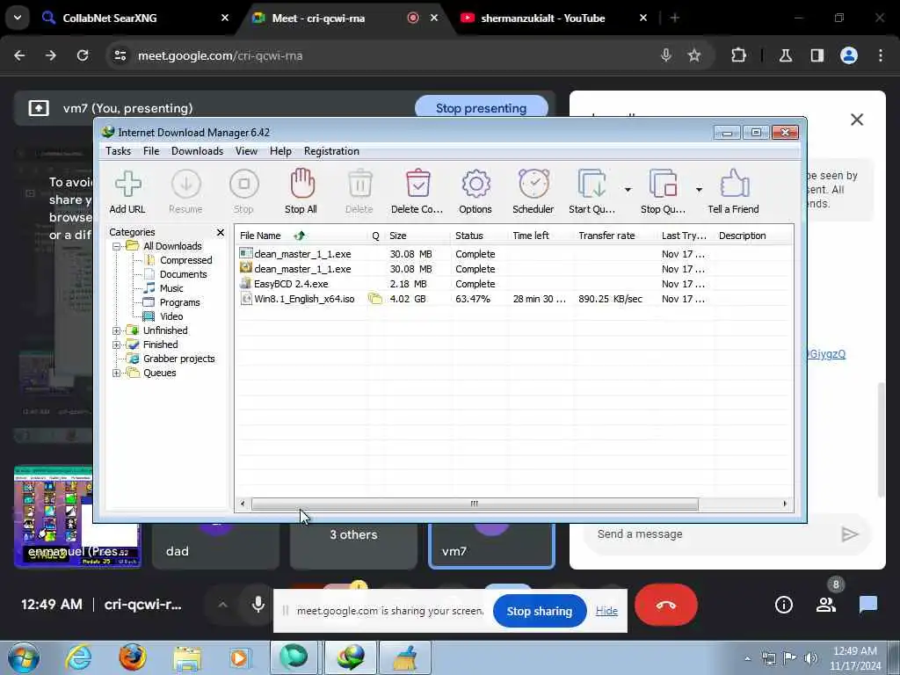The image size is (900, 675).
Task: Select the Video category
Action: [x=171, y=316]
